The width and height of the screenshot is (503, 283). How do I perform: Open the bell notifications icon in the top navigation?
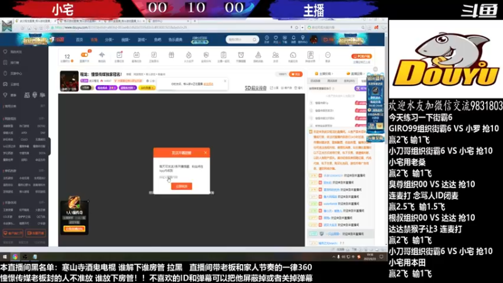click(293, 38)
